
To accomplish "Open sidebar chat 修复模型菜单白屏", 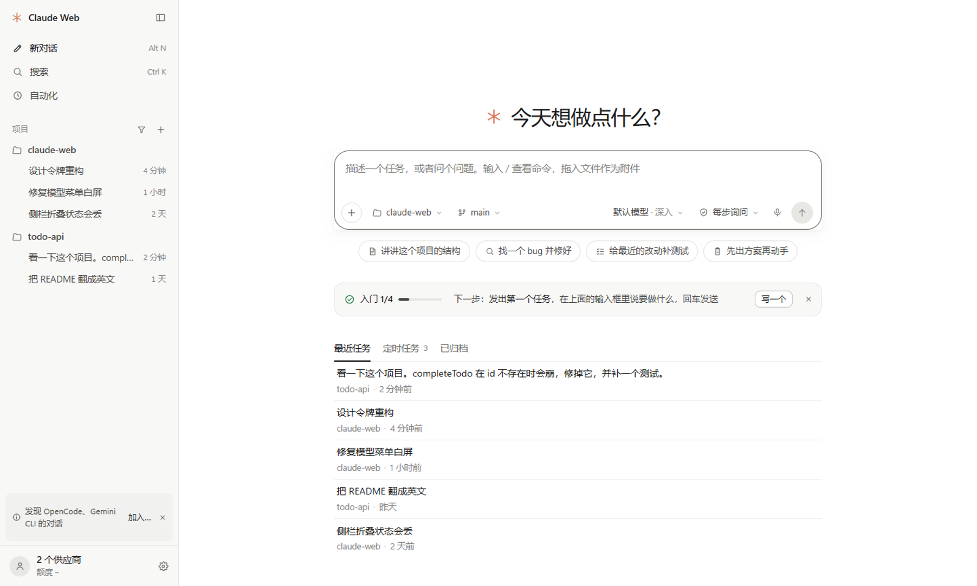I will point(89,192).
